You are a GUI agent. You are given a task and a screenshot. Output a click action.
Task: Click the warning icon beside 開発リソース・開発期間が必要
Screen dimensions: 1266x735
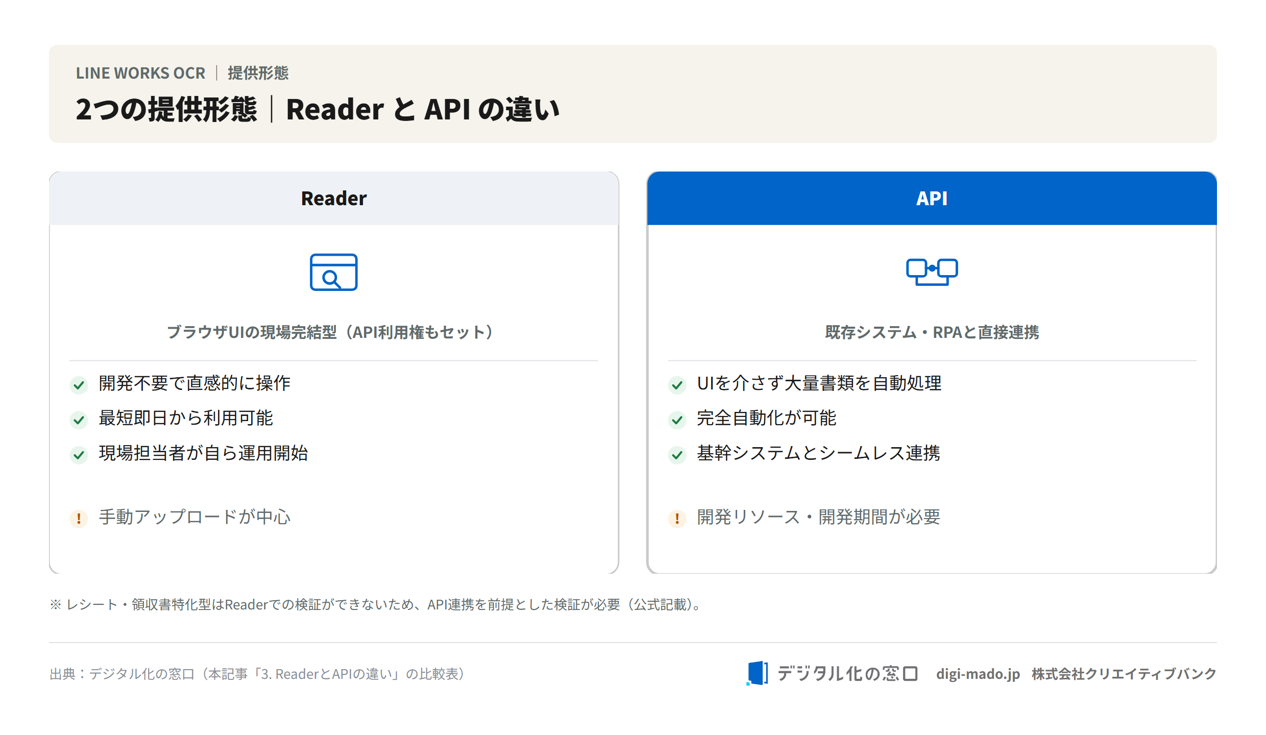(677, 519)
